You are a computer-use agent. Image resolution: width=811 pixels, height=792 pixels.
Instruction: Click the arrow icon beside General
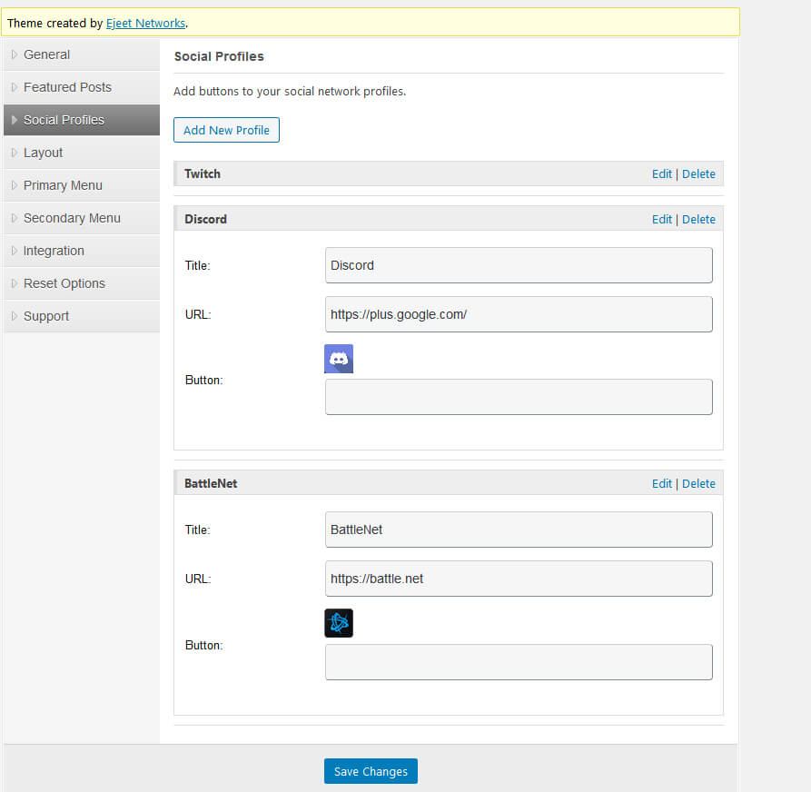tap(14, 54)
